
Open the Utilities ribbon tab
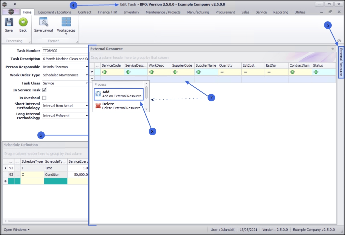300,12
